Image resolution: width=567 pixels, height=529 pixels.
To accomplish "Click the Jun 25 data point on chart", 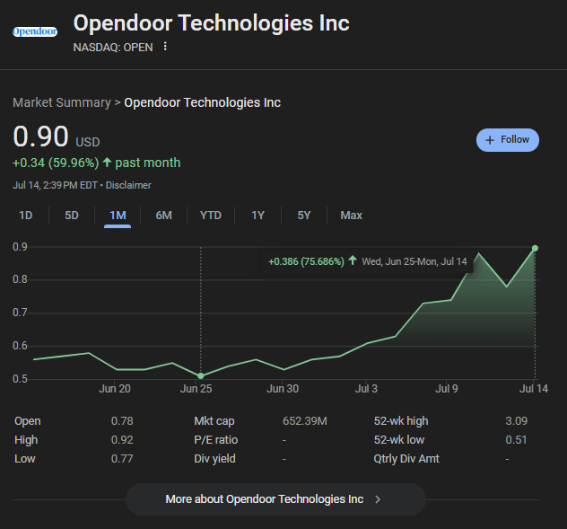I will point(201,375).
